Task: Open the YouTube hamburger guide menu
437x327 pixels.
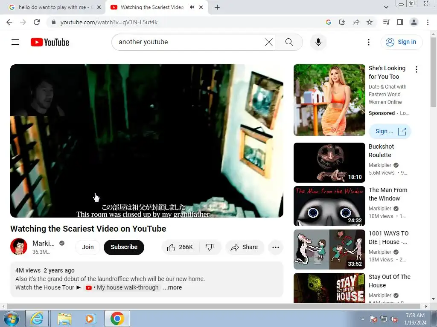Action: [15, 42]
